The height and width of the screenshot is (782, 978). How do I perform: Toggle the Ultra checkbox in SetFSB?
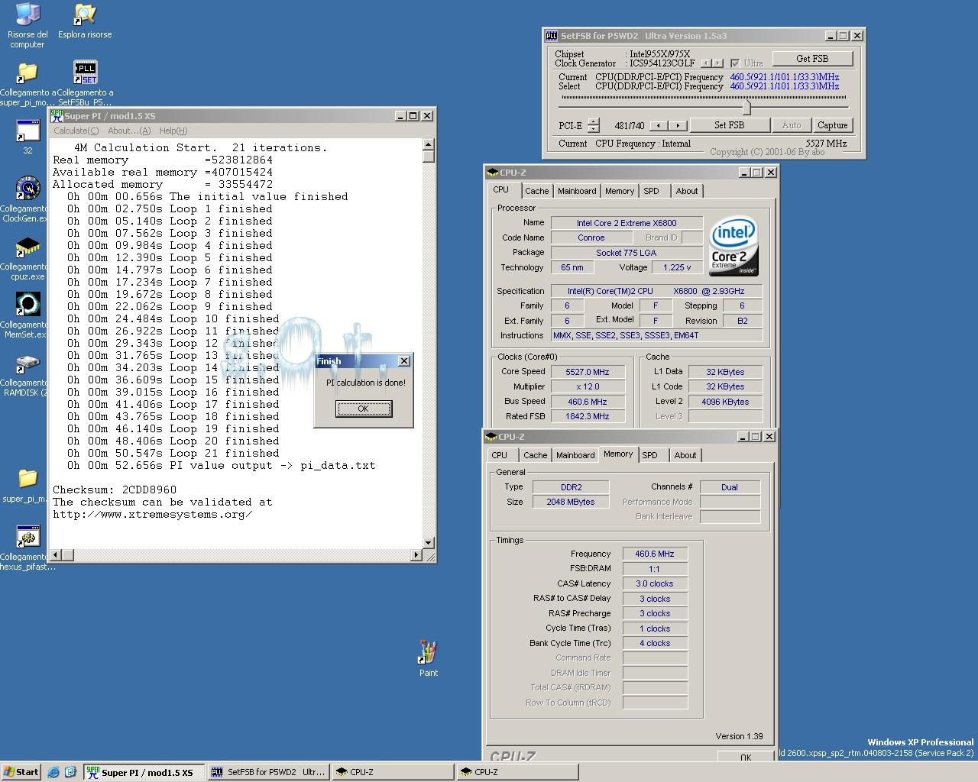click(735, 63)
